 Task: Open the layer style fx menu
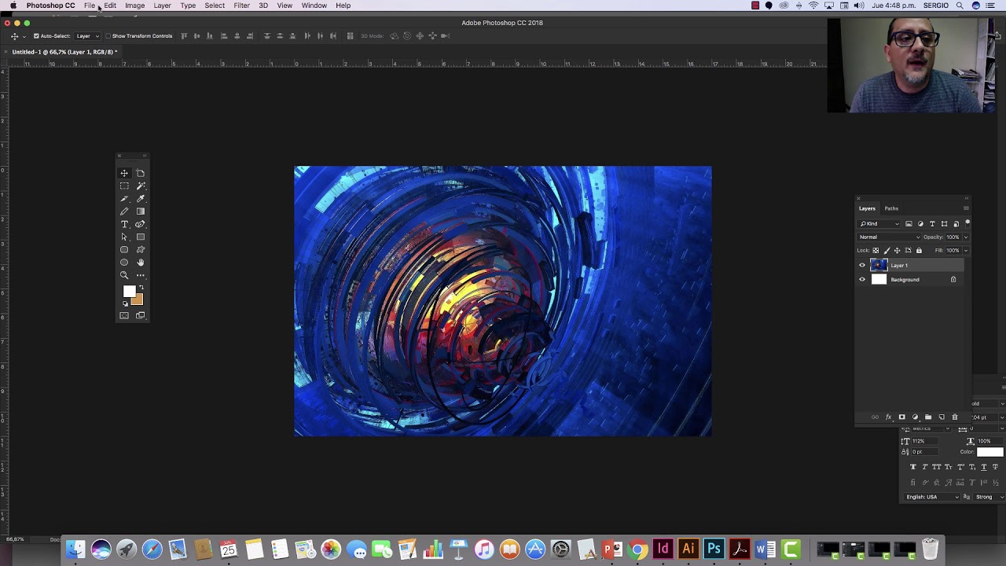(x=888, y=417)
